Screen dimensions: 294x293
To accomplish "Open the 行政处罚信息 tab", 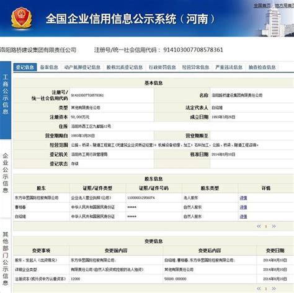I will pos(163,67).
